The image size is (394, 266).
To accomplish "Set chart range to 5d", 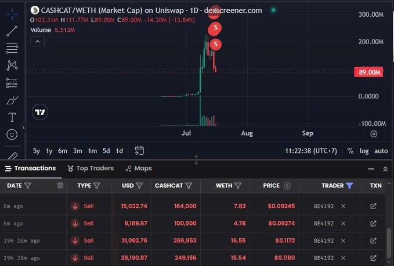I will click(106, 151).
